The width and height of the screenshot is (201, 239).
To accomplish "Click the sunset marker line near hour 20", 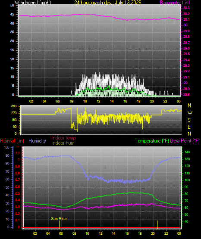I will pyautogui.click(x=157, y=224).
